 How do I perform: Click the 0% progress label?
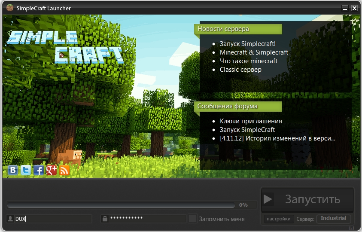243,205
